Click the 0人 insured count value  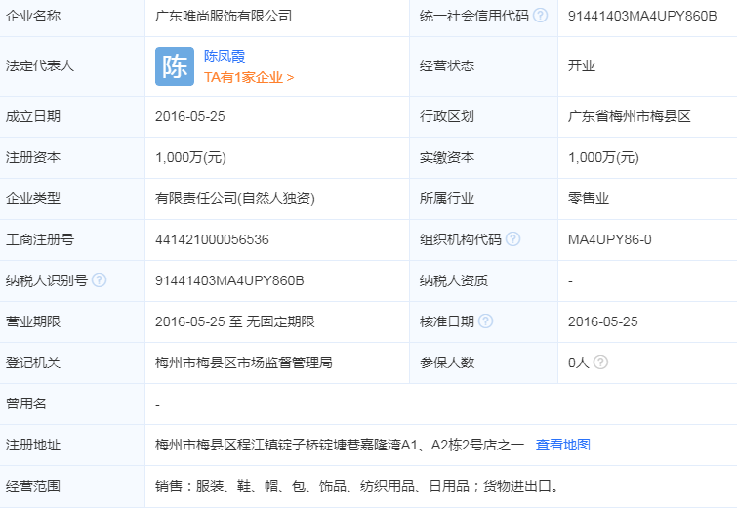(x=578, y=363)
